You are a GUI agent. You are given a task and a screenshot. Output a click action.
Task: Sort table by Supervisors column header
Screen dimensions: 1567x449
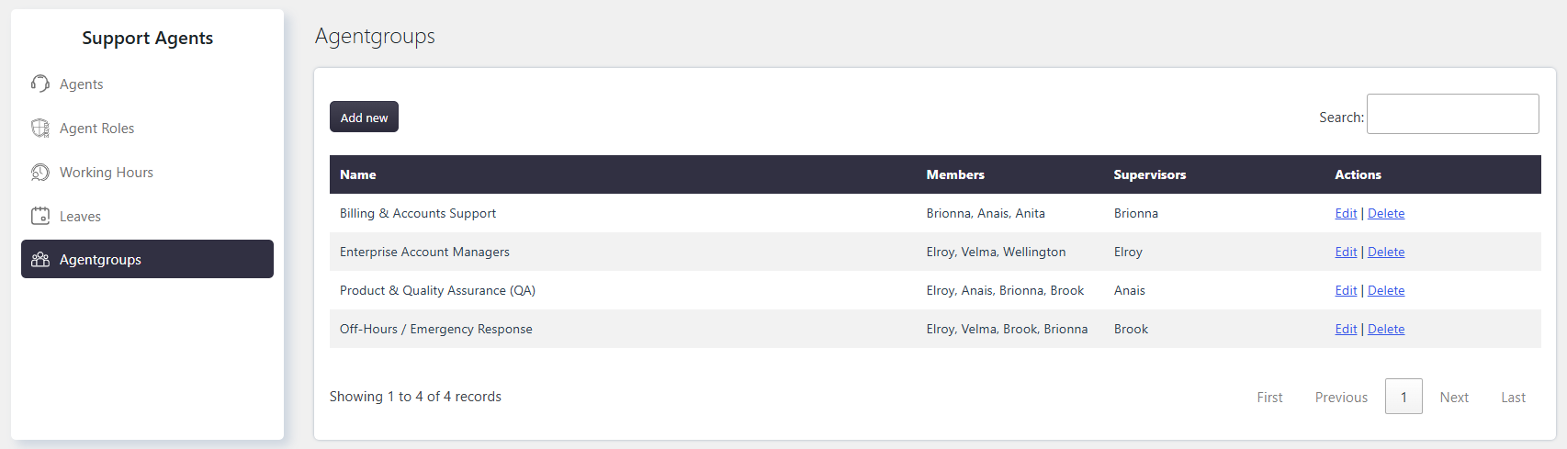coord(1149,174)
